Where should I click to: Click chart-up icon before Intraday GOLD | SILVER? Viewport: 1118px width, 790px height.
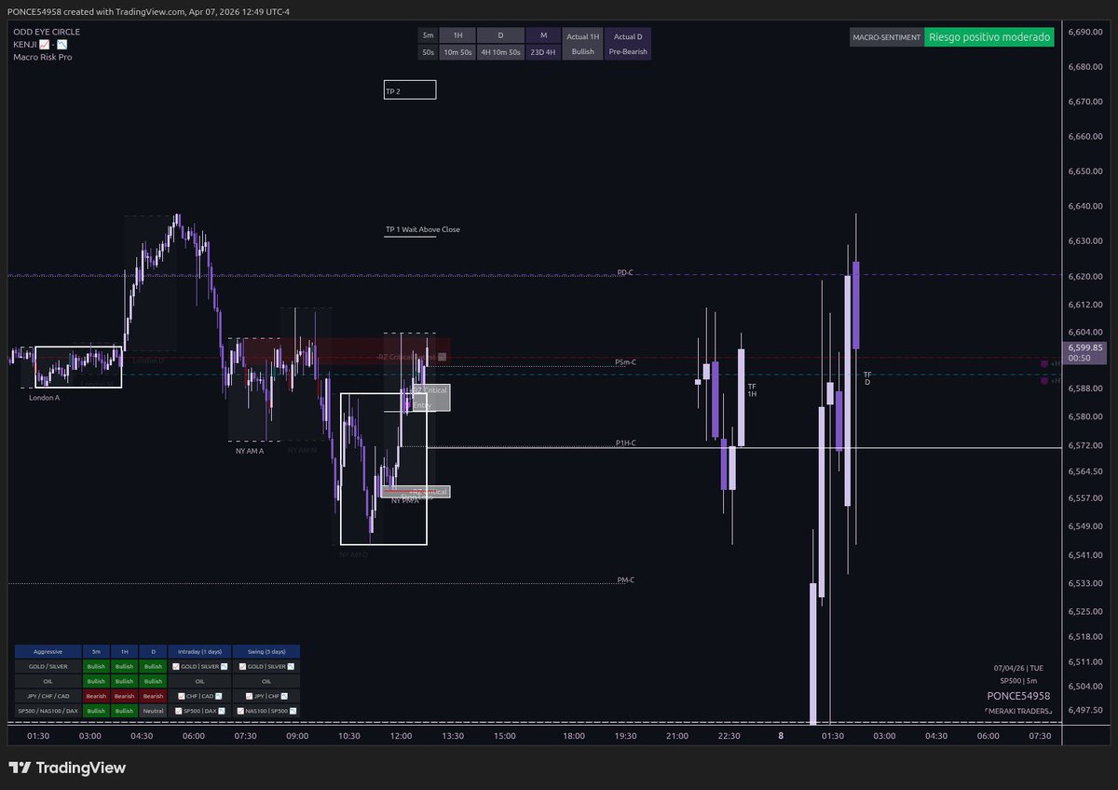click(x=176, y=667)
